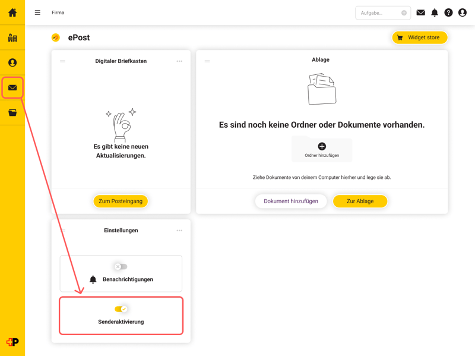This screenshot has width=475, height=356.
Task: Click Dokument hinzufügen button
Action: click(291, 201)
